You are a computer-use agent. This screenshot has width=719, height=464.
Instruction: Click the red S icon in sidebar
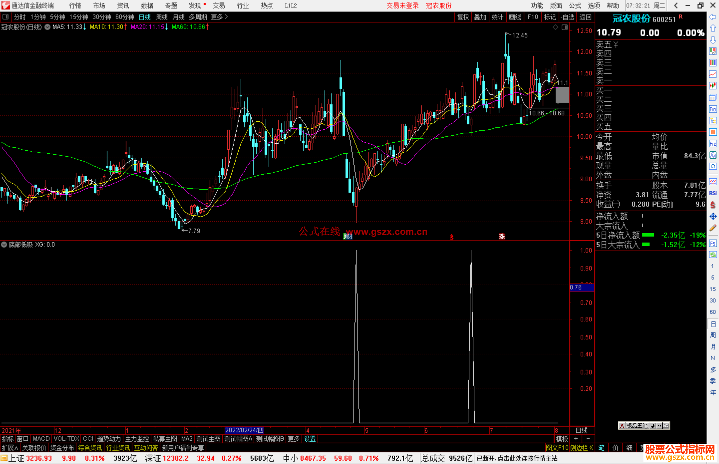tap(713, 205)
